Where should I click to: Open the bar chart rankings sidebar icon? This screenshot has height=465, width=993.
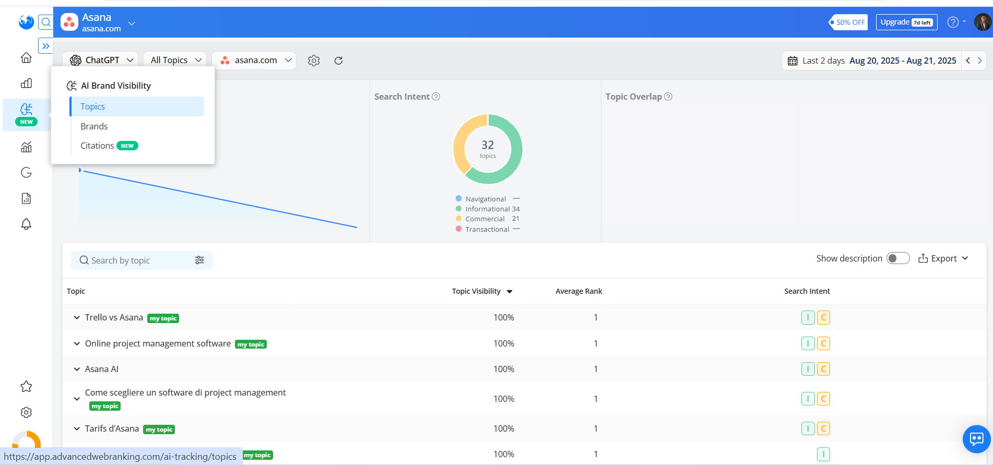[26, 84]
